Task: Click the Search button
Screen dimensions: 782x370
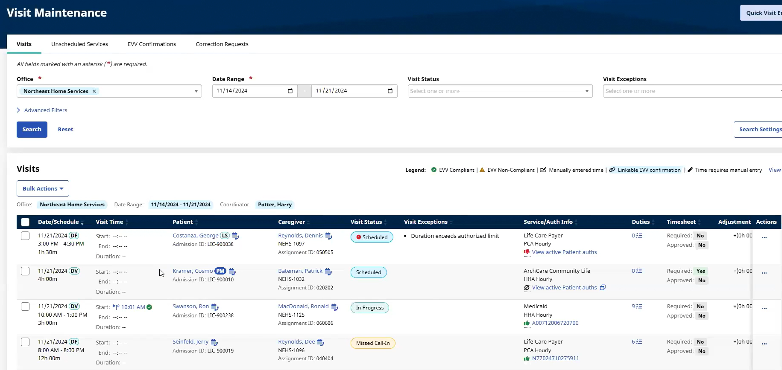Action: (x=32, y=130)
